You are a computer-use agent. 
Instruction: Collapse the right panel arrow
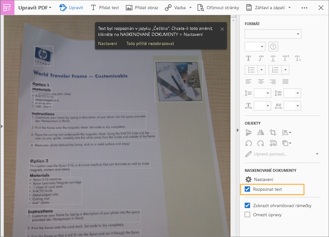[x=237, y=130]
